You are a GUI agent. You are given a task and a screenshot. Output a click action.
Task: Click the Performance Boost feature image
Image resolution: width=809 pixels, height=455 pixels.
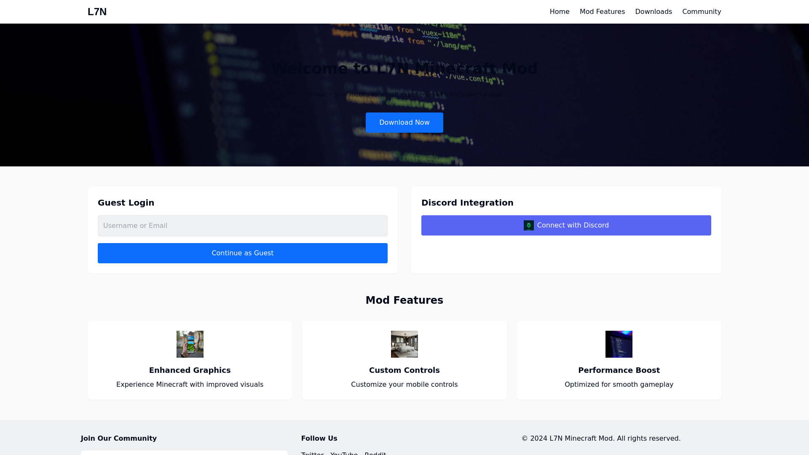[619, 344]
